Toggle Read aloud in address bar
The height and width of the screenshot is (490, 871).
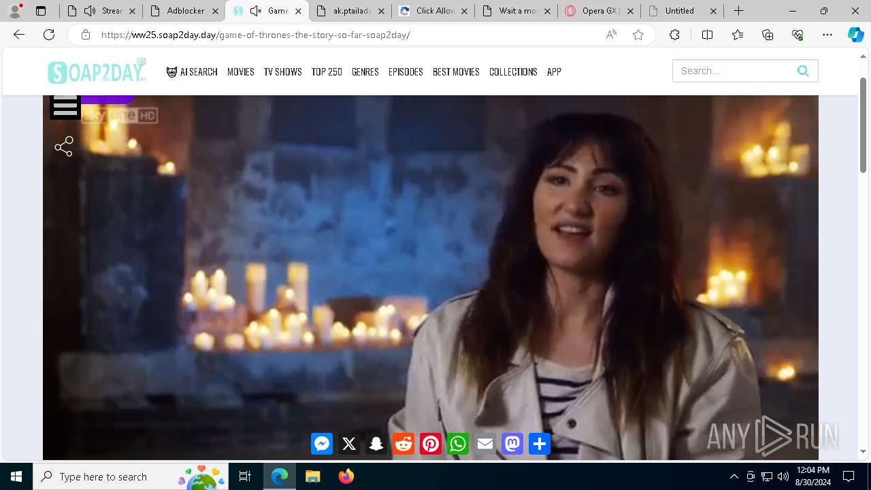pos(611,35)
